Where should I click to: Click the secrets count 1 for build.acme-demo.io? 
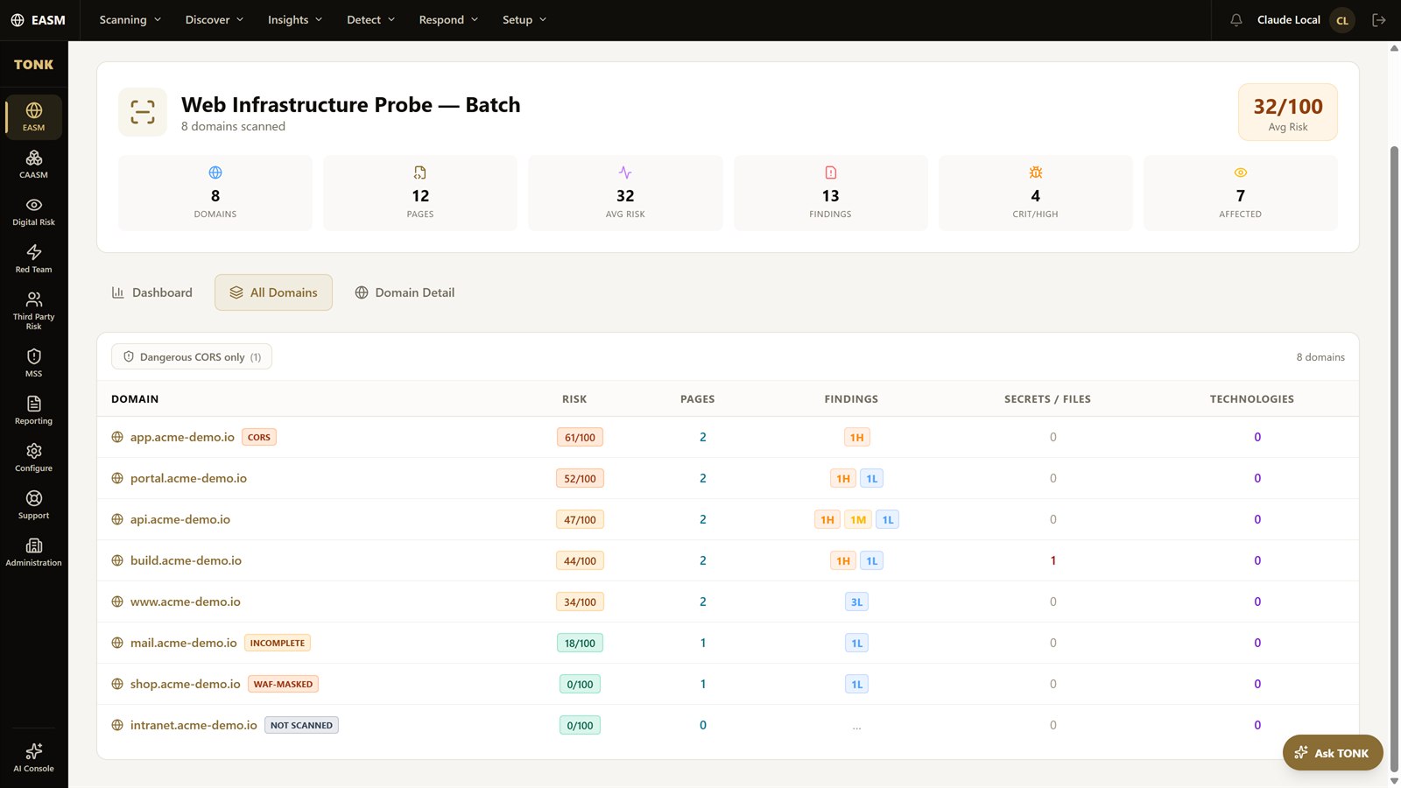1053,560
